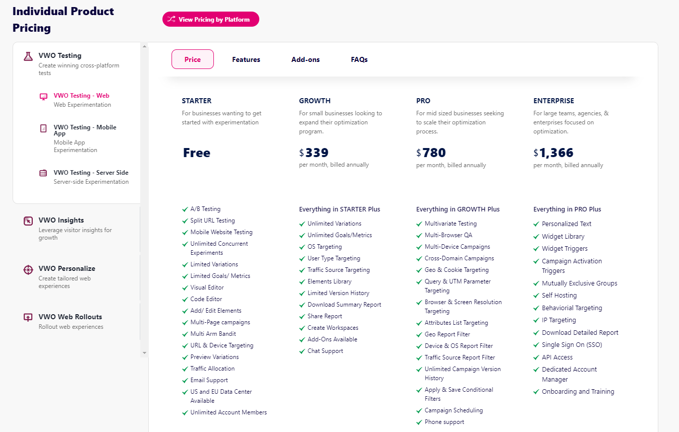The image size is (679, 432).
Task: Click sidebar scrollbar up arrow
Action: tap(144, 47)
